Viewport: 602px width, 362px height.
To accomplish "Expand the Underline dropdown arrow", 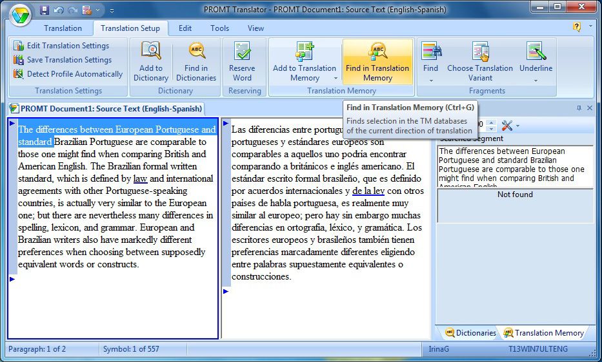I will point(536,81).
